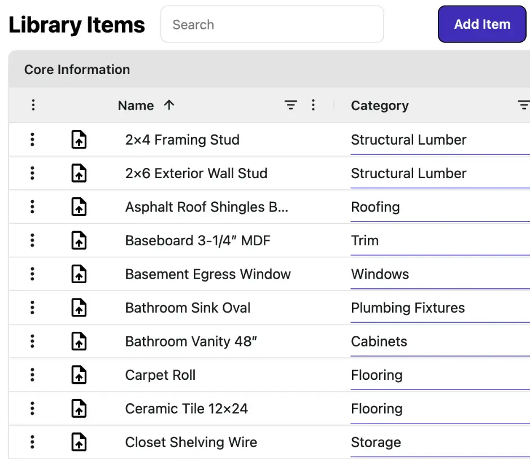
Task: Open the header options menu in the first column
Action: click(x=33, y=105)
